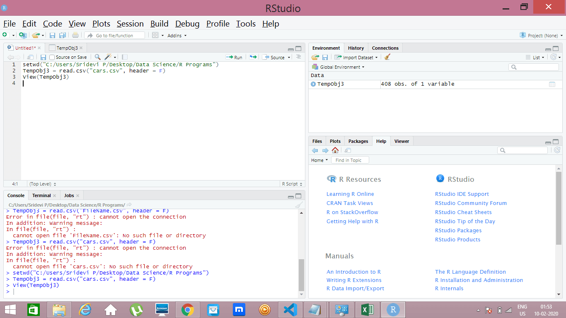Click Go to file/function field
Viewport: 566px width, 318px height.
coord(115,36)
